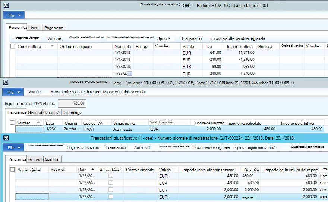The width and height of the screenshot is (328, 202).
Task: Click Importo totale dell'IVA effettiva field
Action: coord(72,103)
